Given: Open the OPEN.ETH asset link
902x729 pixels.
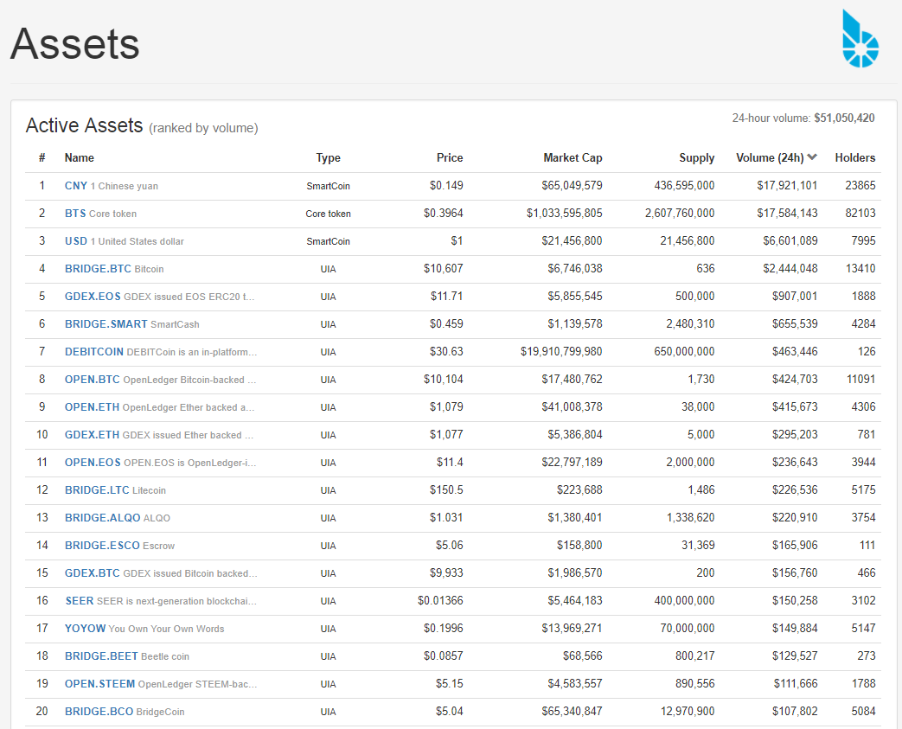Looking at the screenshot, I should pos(92,407).
